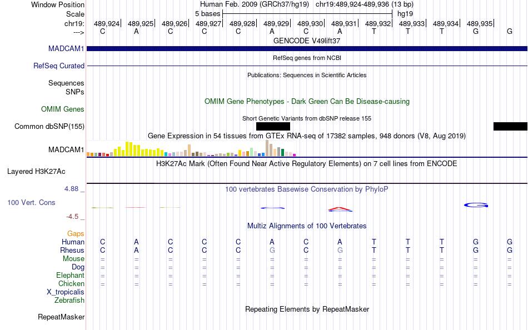Click the Sequences label on the left
528x330 pixels.
66,83
